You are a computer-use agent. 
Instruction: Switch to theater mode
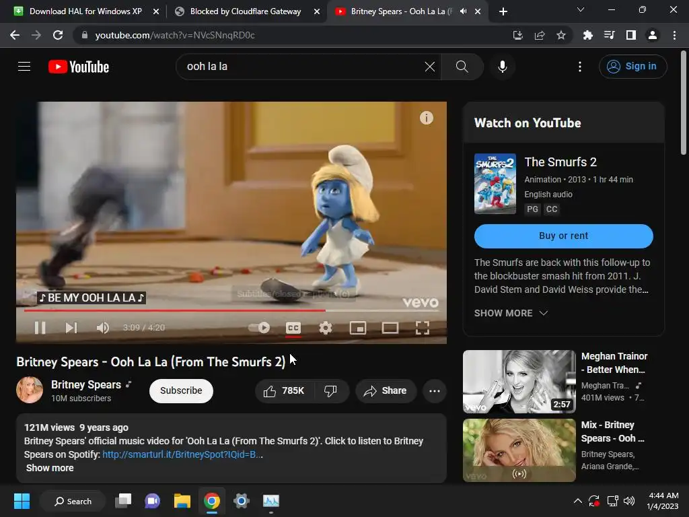tap(390, 328)
